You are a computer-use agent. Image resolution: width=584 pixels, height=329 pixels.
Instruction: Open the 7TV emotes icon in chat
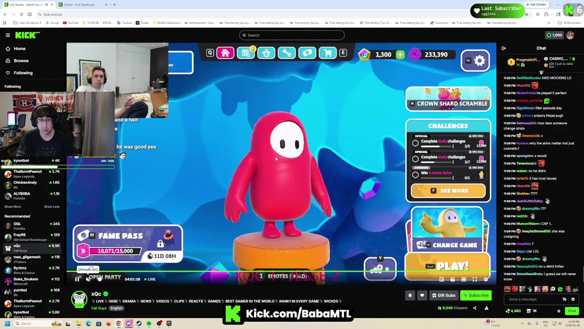[x=564, y=299]
